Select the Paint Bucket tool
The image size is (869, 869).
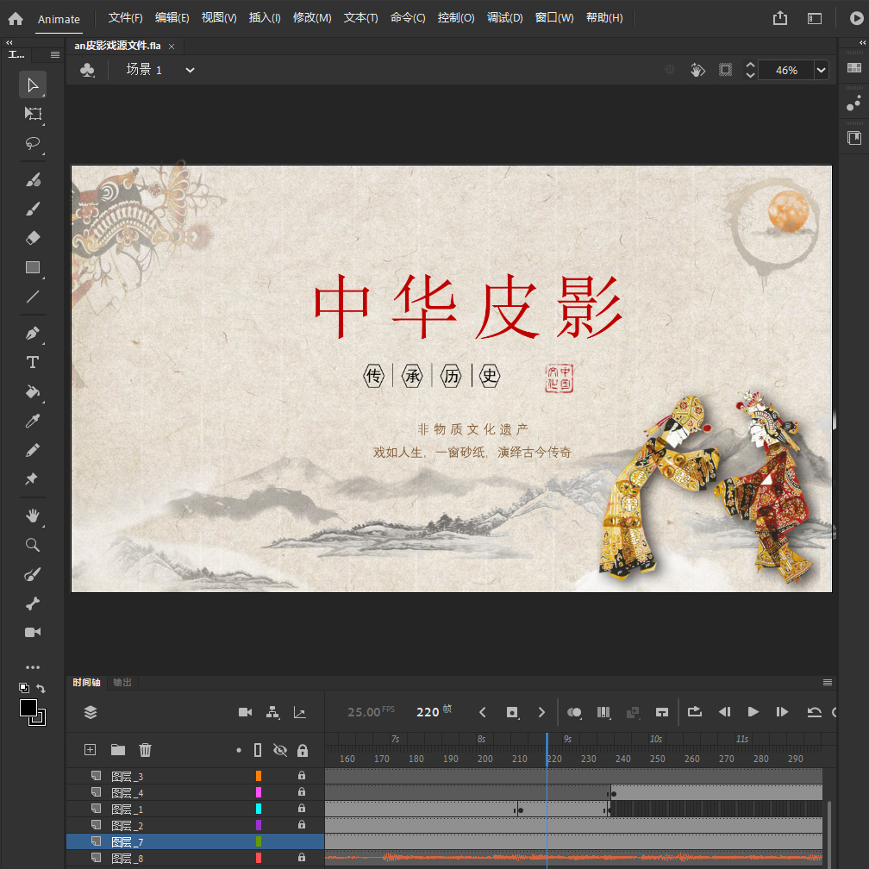coord(33,391)
